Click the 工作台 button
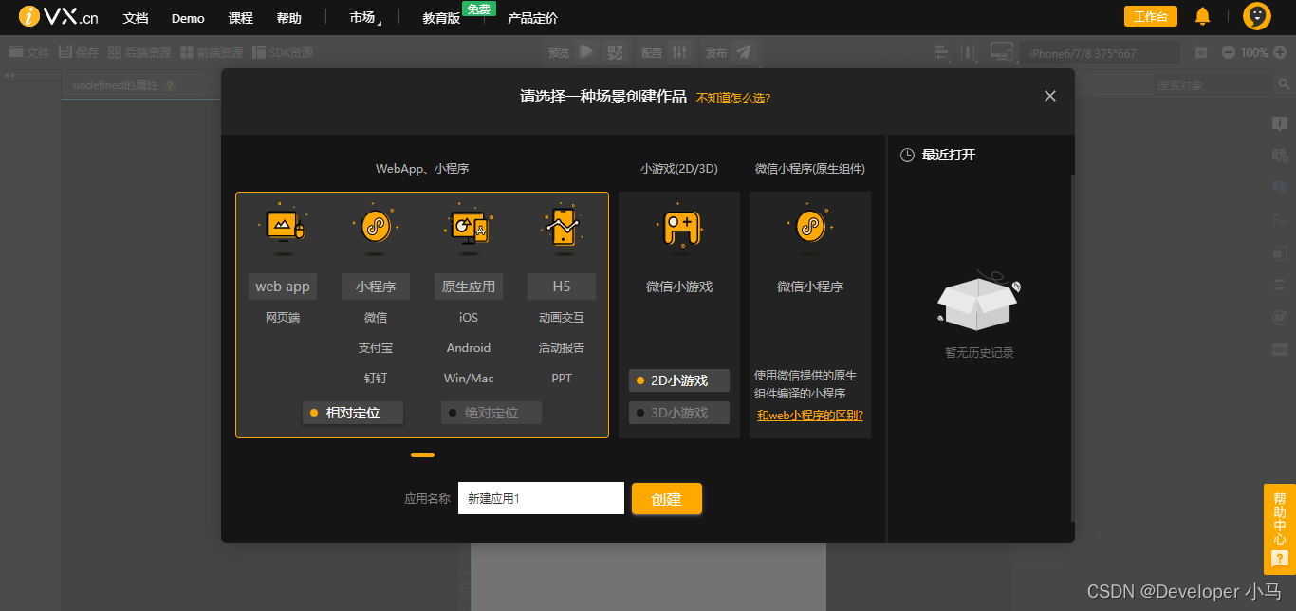The width and height of the screenshot is (1296, 611). click(x=1150, y=16)
